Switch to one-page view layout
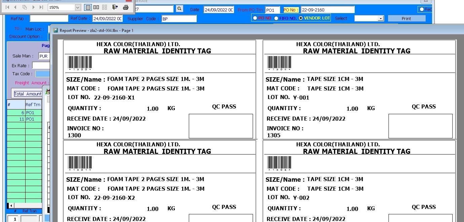Image resolution: width=464 pixels, height=222 pixels. [88, 7]
